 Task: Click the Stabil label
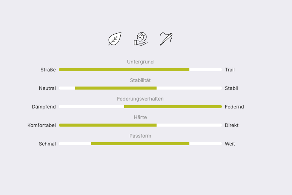tap(231, 88)
